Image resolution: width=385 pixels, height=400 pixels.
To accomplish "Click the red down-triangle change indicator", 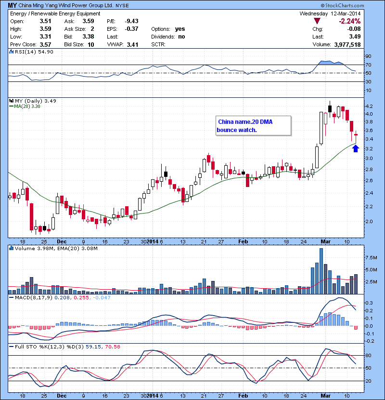I will click(x=317, y=21).
